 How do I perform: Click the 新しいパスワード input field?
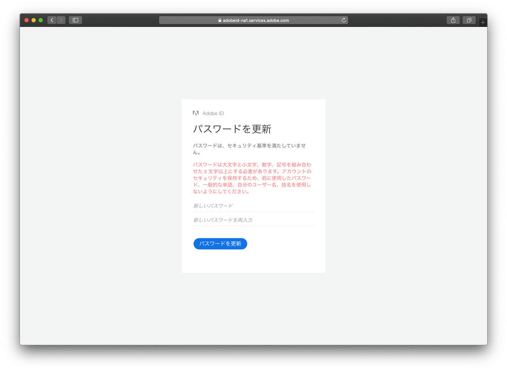(x=253, y=206)
